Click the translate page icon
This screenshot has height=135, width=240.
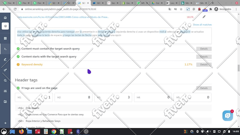tap(170, 9)
